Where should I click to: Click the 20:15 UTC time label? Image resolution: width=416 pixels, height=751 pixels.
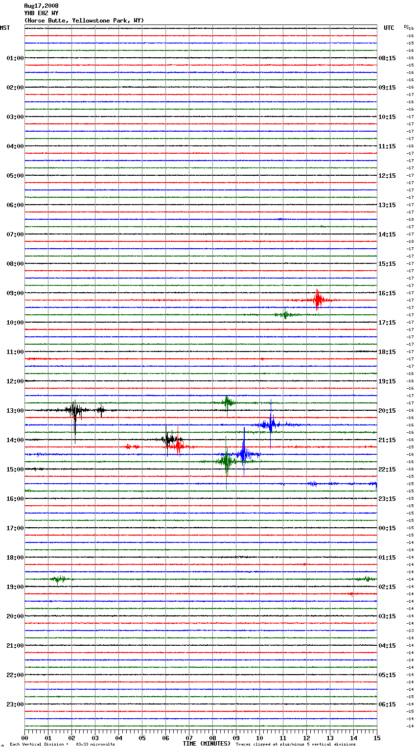coord(387,411)
